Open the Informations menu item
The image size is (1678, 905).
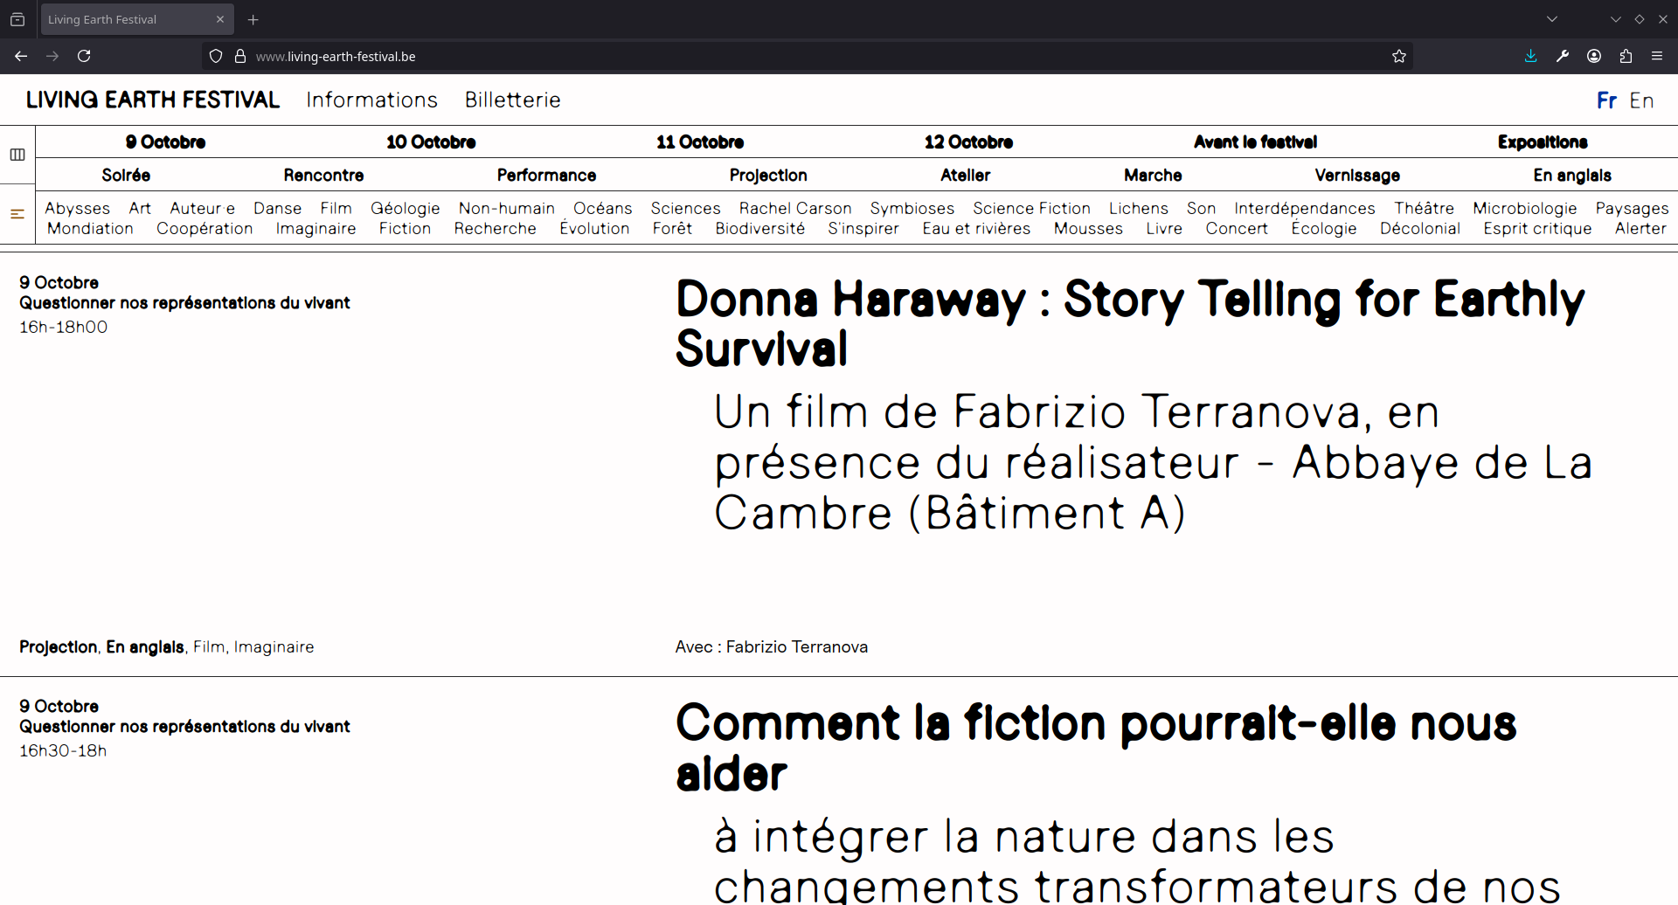click(x=371, y=100)
